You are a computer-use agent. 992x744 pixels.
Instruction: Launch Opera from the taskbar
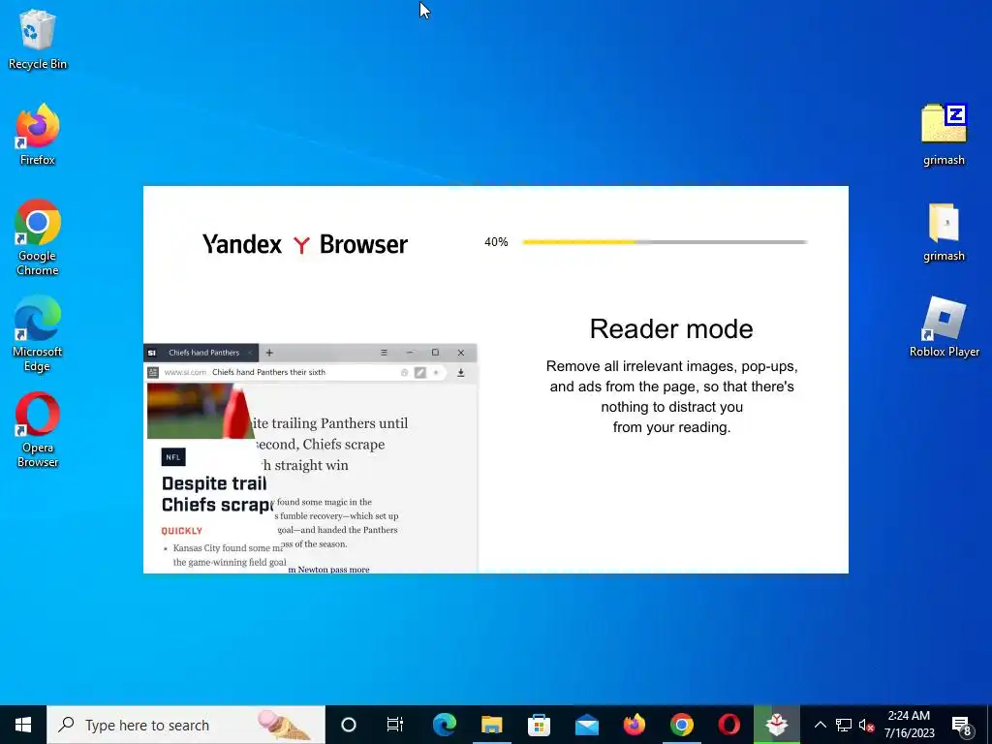[728, 725]
